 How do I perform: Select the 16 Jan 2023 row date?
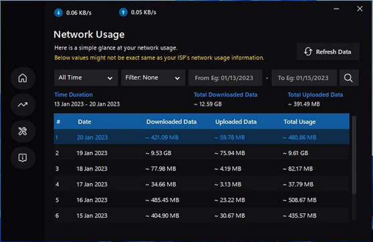pos(92,200)
